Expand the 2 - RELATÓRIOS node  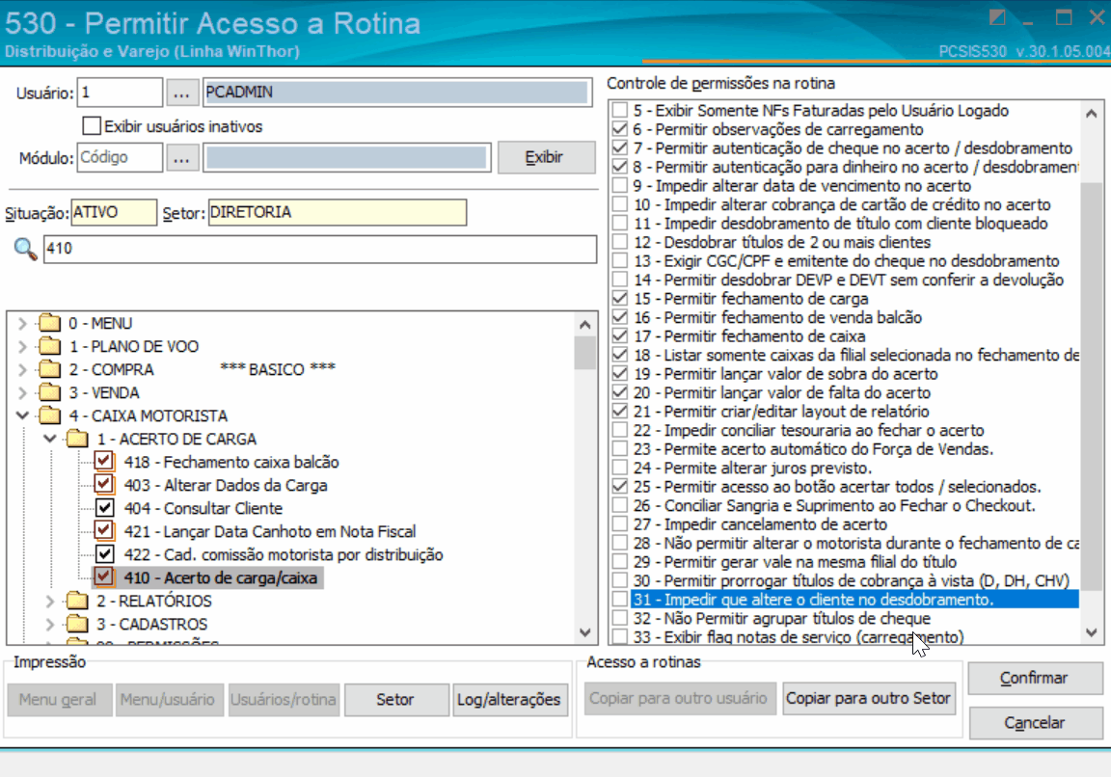(49, 602)
